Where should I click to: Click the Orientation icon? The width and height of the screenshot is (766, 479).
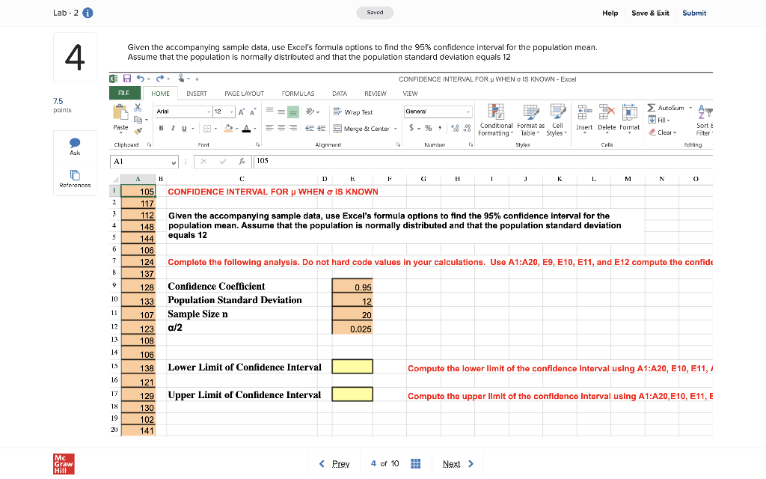click(310, 112)
